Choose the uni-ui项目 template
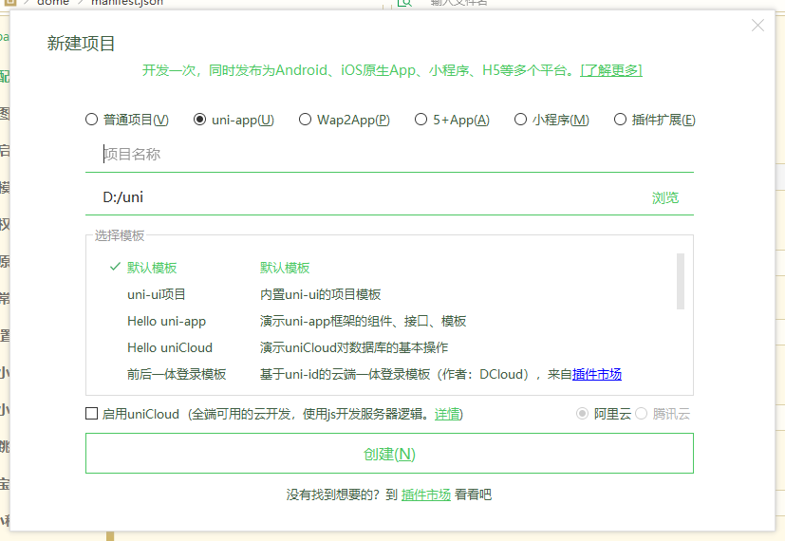This screenshot has width=785, height=541. point(157,294)
